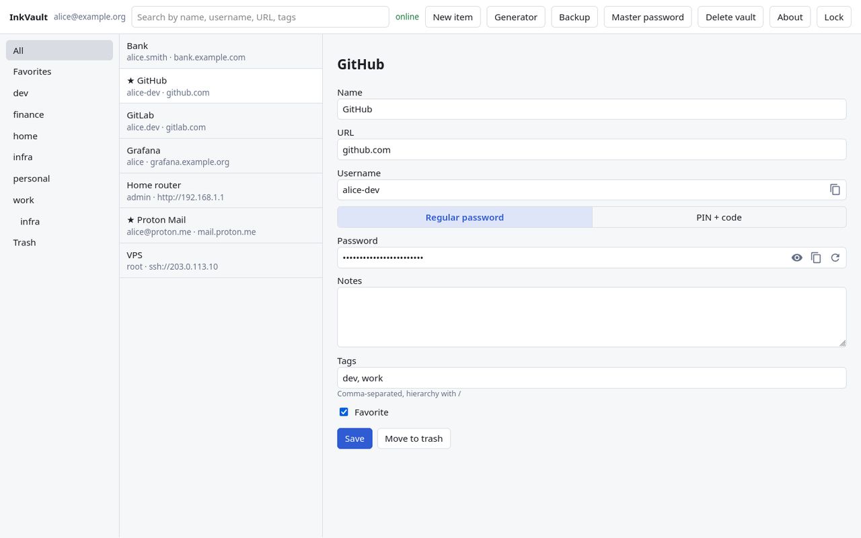Screen dimensions: 861x538
Task: Lock the vault
Action: coord(833,17)
